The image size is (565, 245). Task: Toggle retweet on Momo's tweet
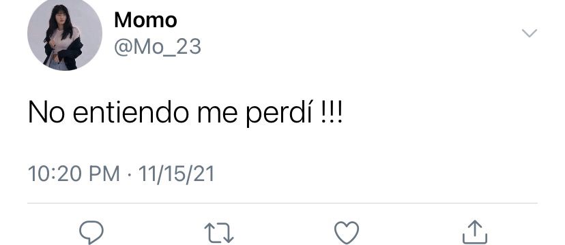click(x=219, y=233)
